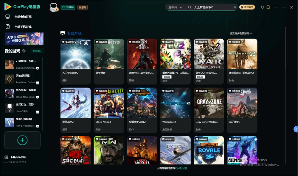Select 战地5(国际服) in my games

pos(23,122)
